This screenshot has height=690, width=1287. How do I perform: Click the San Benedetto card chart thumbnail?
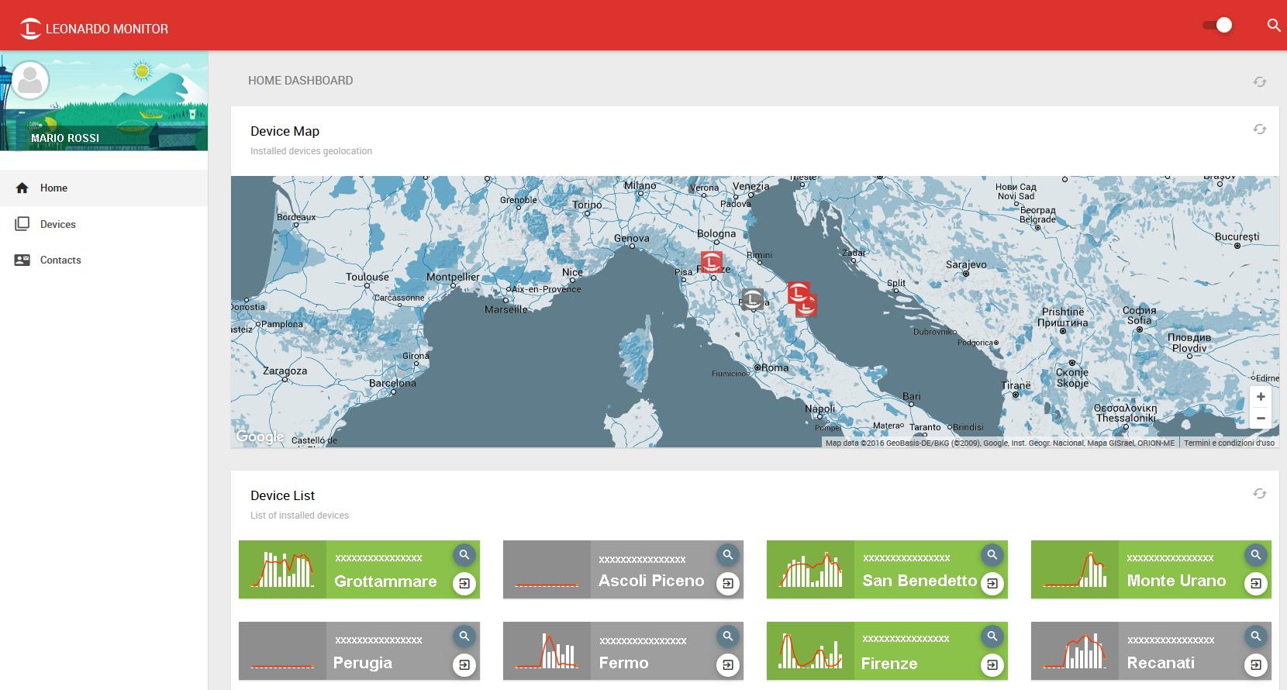point(810,569)
